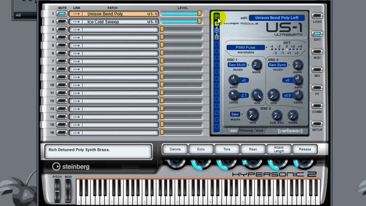Toggle mute on slot 8

coord(62,69)
